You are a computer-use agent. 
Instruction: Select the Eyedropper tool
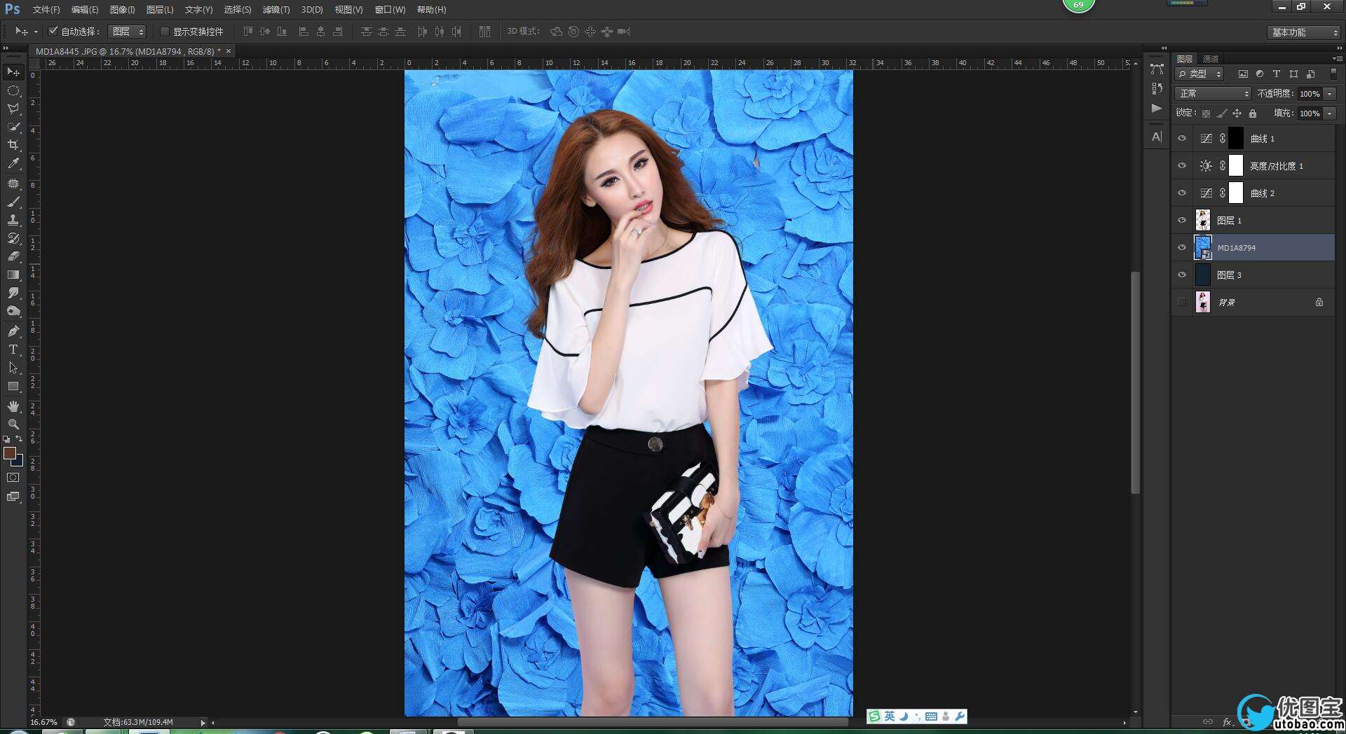(13, 163)
